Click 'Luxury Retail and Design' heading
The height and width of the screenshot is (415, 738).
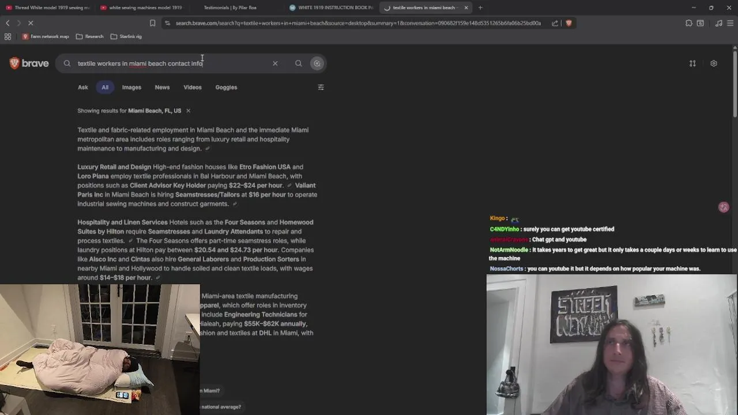(x=114, y=167)
